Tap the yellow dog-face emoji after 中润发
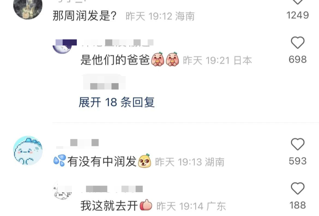The image size is (319, 216). click(145, 161)
